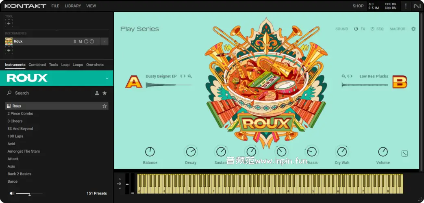The height and width of the screenshot is (203, 424).
Task: Select the Amongst The Stars preset
Action: pos(24,151)
